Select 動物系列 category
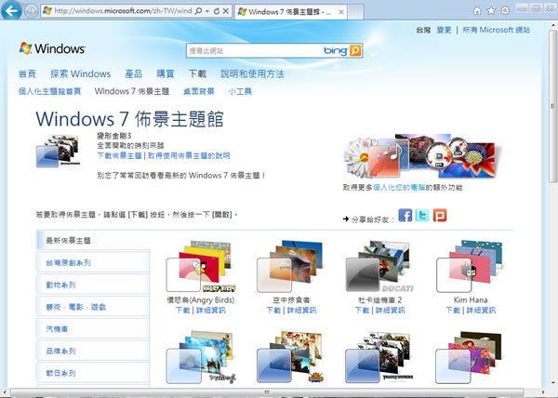558x398 pixels. coord(93,285)
